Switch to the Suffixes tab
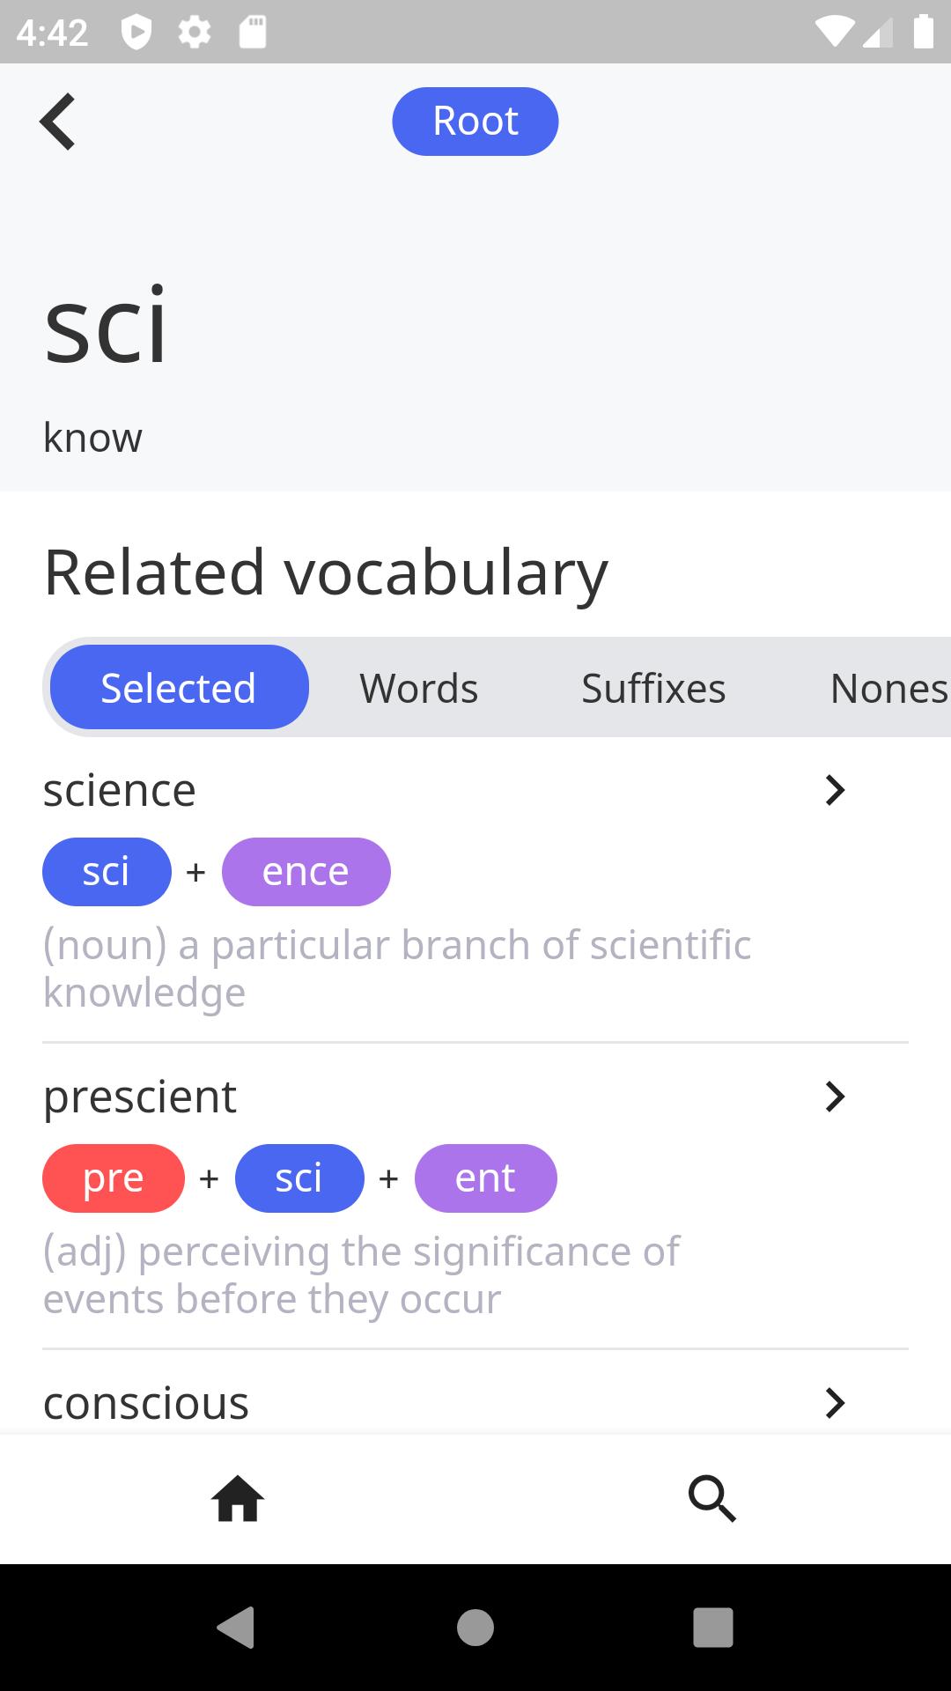This screenshot has width=951, height=1691. (x=653, y=688)
